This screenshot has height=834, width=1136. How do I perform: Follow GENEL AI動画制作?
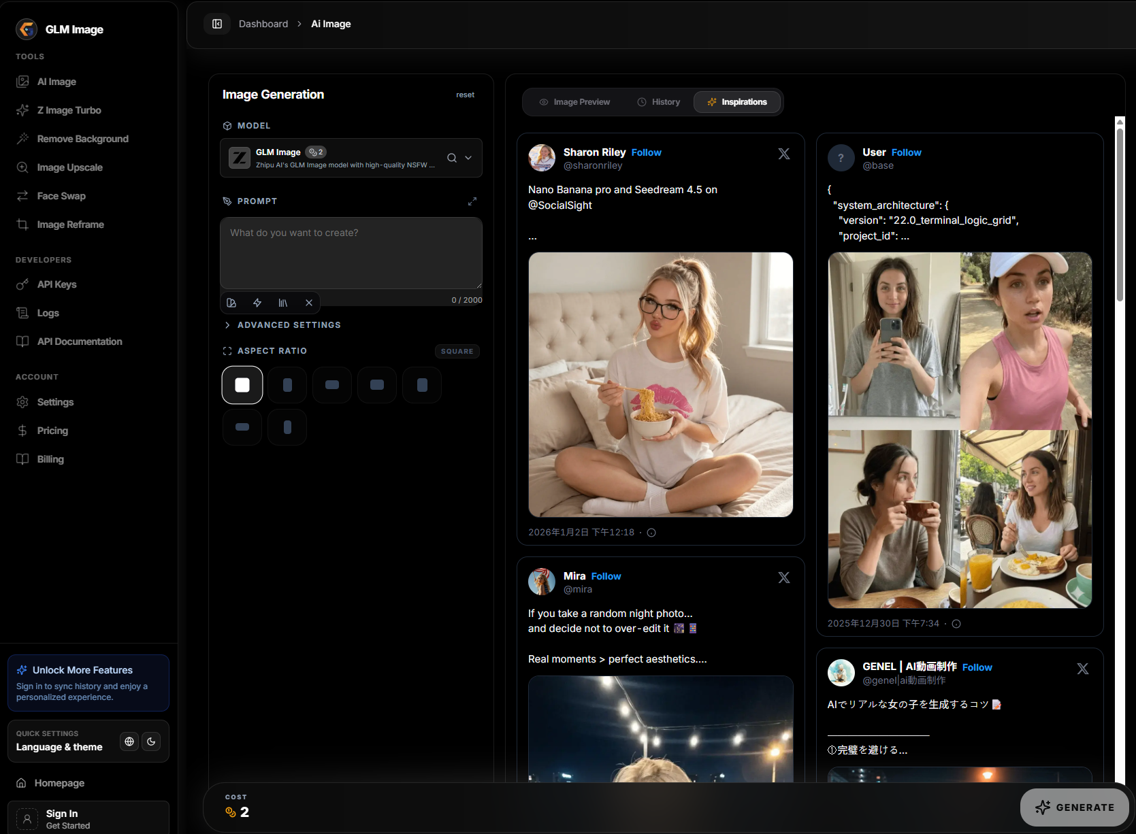tap(977, 667)
